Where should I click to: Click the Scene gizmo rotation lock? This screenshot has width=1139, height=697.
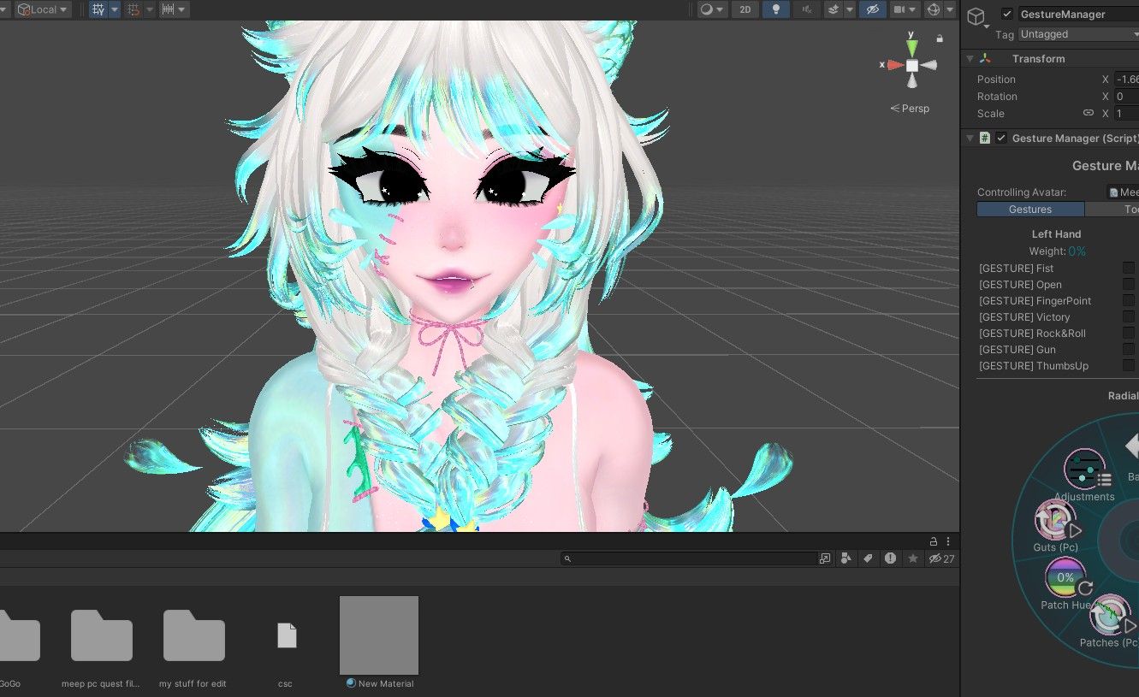[940, 38]
